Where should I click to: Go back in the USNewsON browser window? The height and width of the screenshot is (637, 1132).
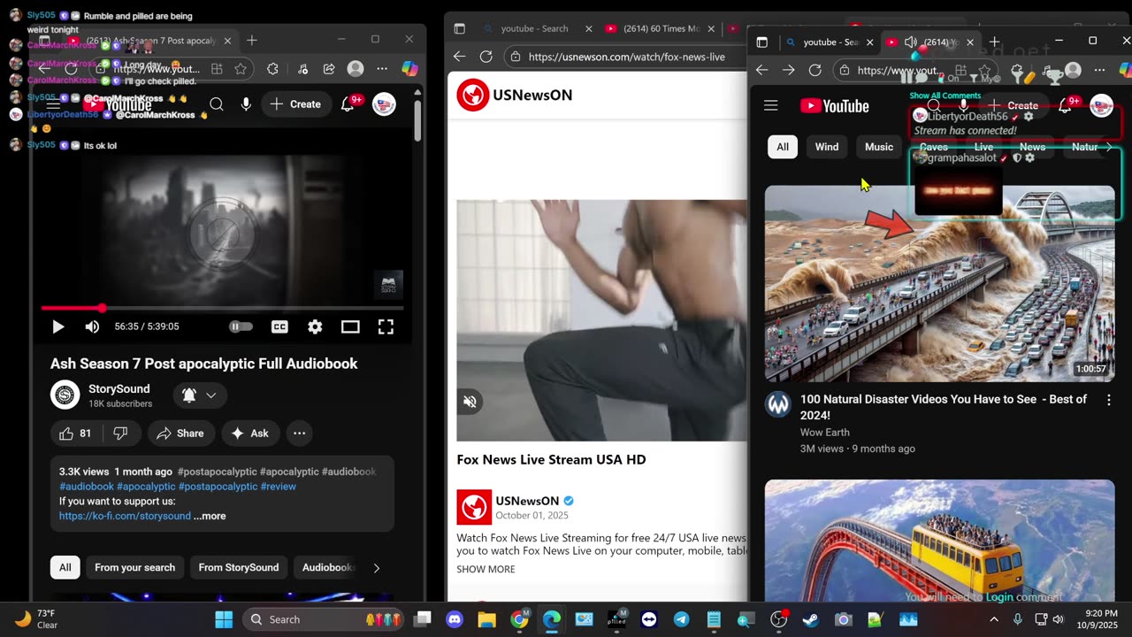pos(459,57)
